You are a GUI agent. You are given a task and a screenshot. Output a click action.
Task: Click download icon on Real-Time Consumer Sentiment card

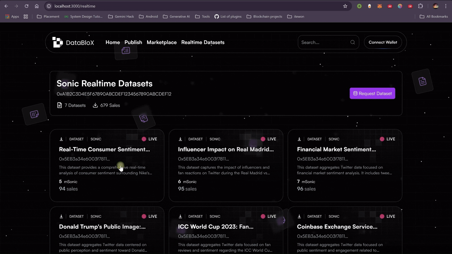tap(61, 139)
